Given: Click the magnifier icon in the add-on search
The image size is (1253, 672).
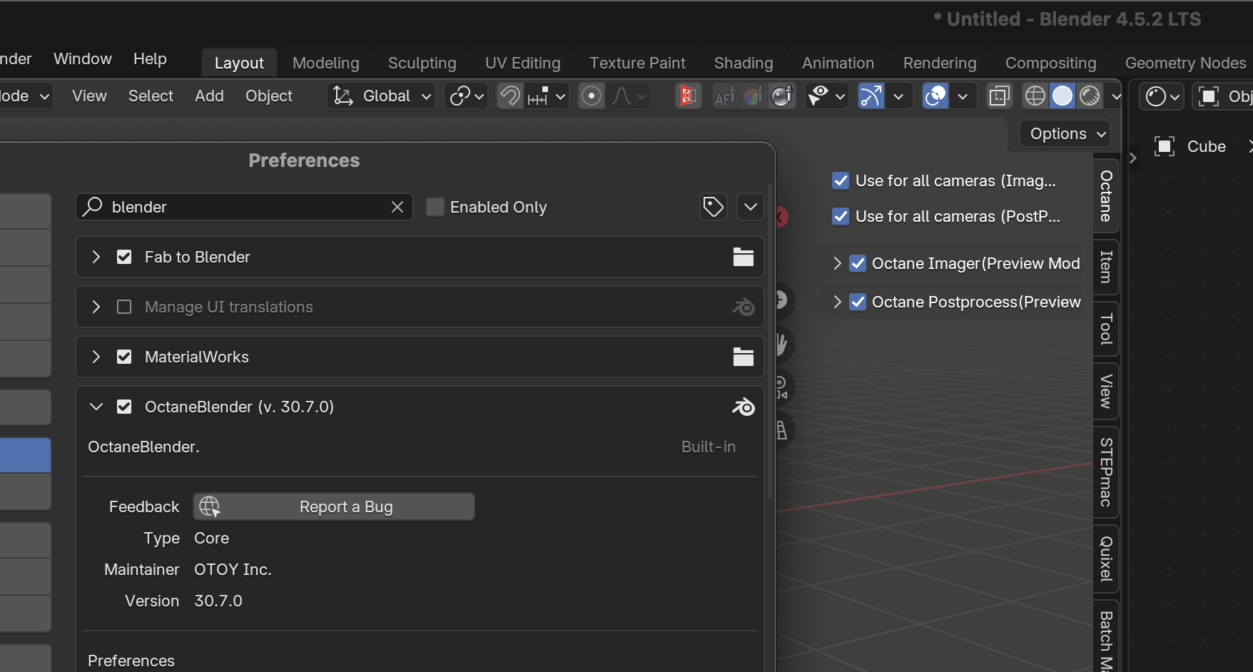Looking at the screenshot, I should (x=93, y=207).
